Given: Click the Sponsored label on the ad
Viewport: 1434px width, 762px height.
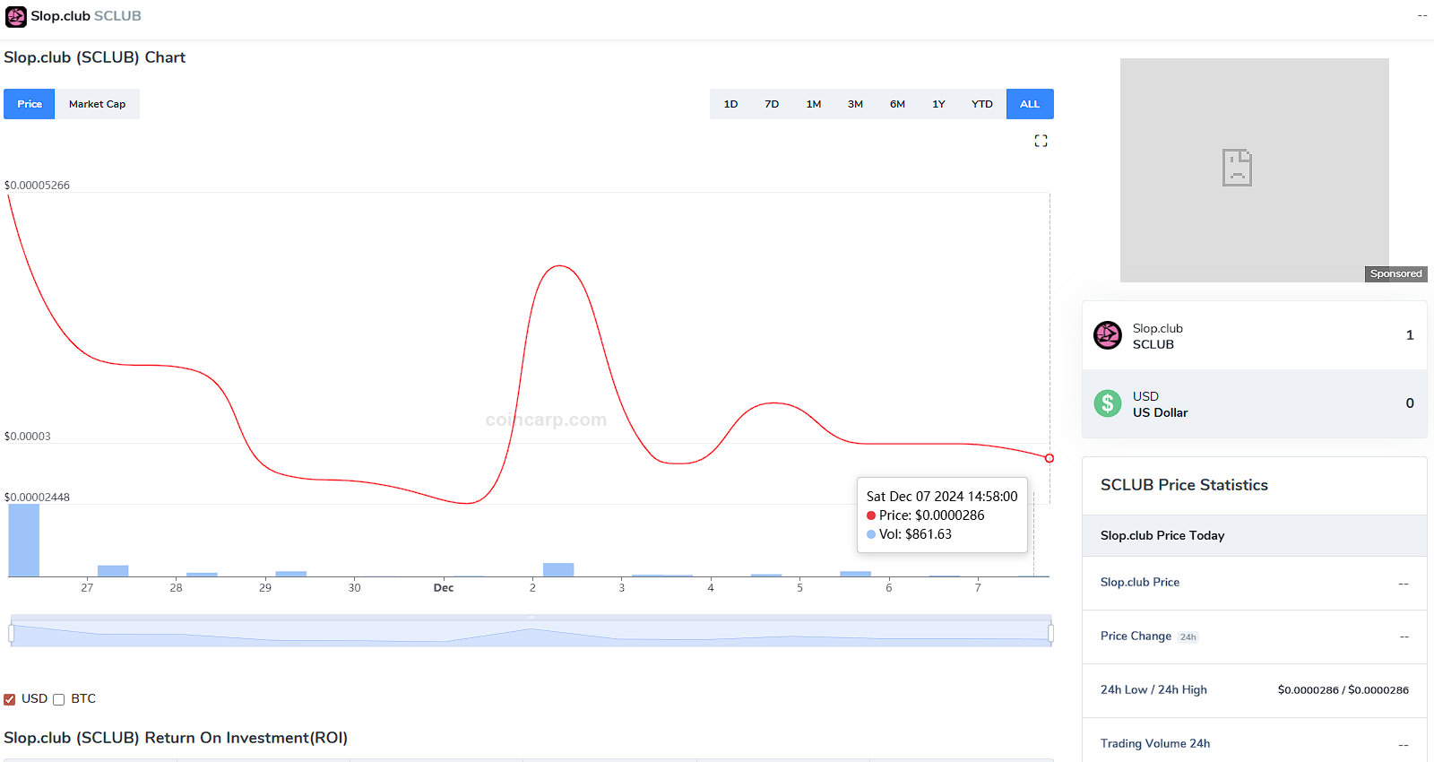Looking at the screenshot, I should (1395, 274).
